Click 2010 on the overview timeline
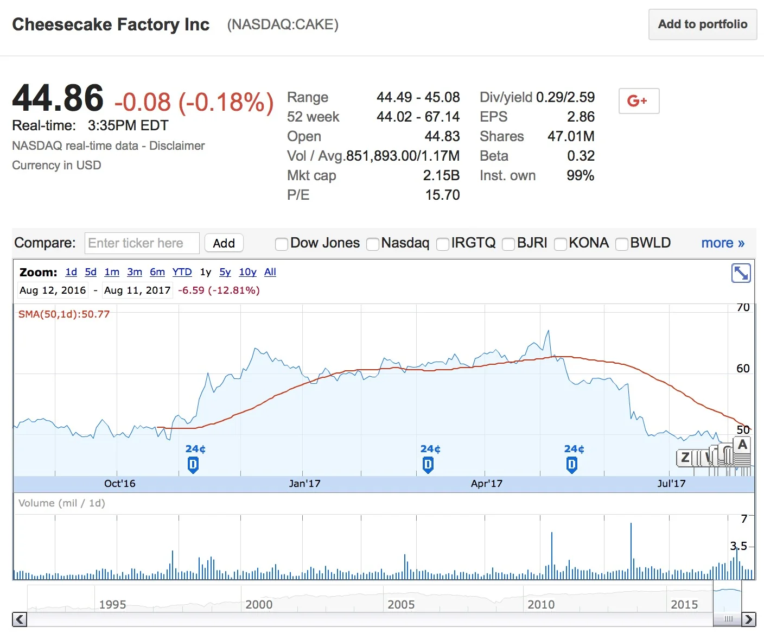Image resolution: width=764 pixels, height=633 pixels. click(541, 604)
